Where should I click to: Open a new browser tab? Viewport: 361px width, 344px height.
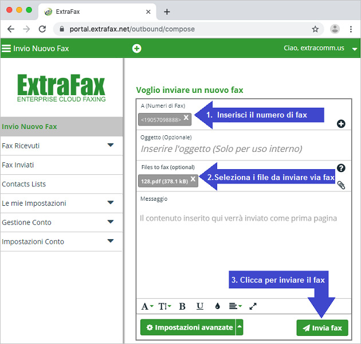point(167,11)
